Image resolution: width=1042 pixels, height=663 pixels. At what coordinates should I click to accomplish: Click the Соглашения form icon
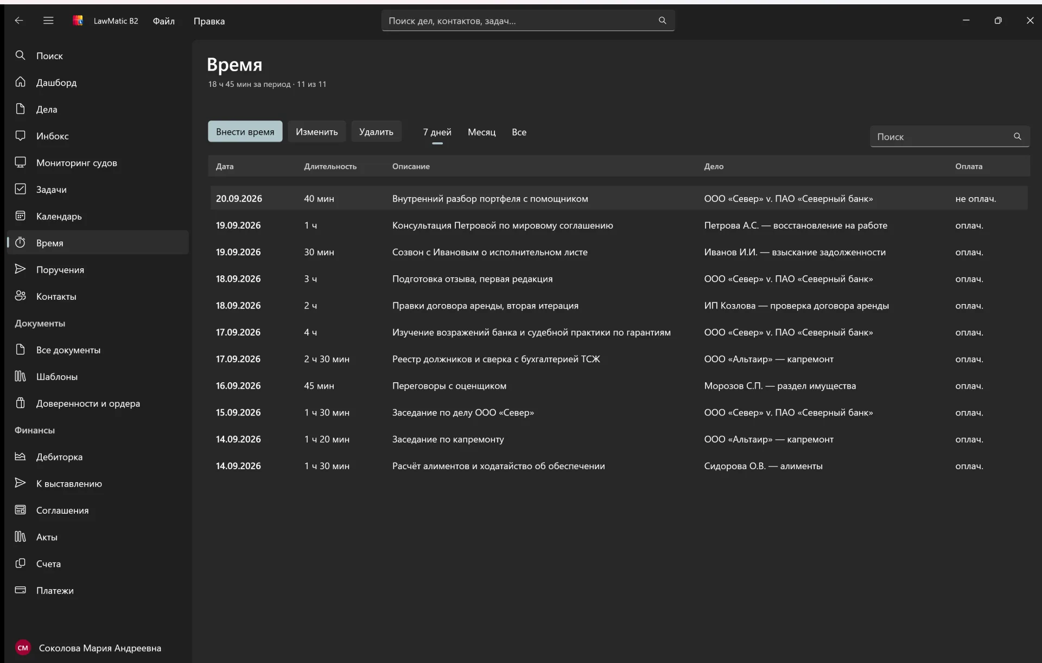[20, 510]
